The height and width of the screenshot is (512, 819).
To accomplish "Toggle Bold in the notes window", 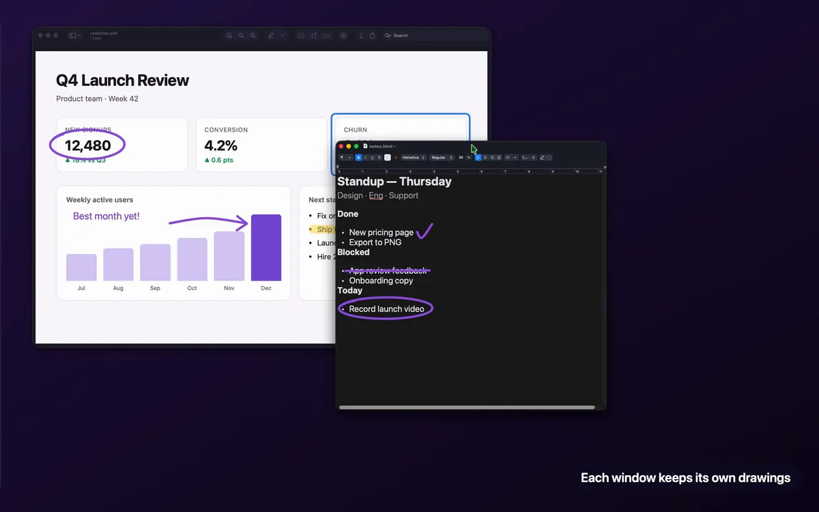I will [x=358, y=158].
